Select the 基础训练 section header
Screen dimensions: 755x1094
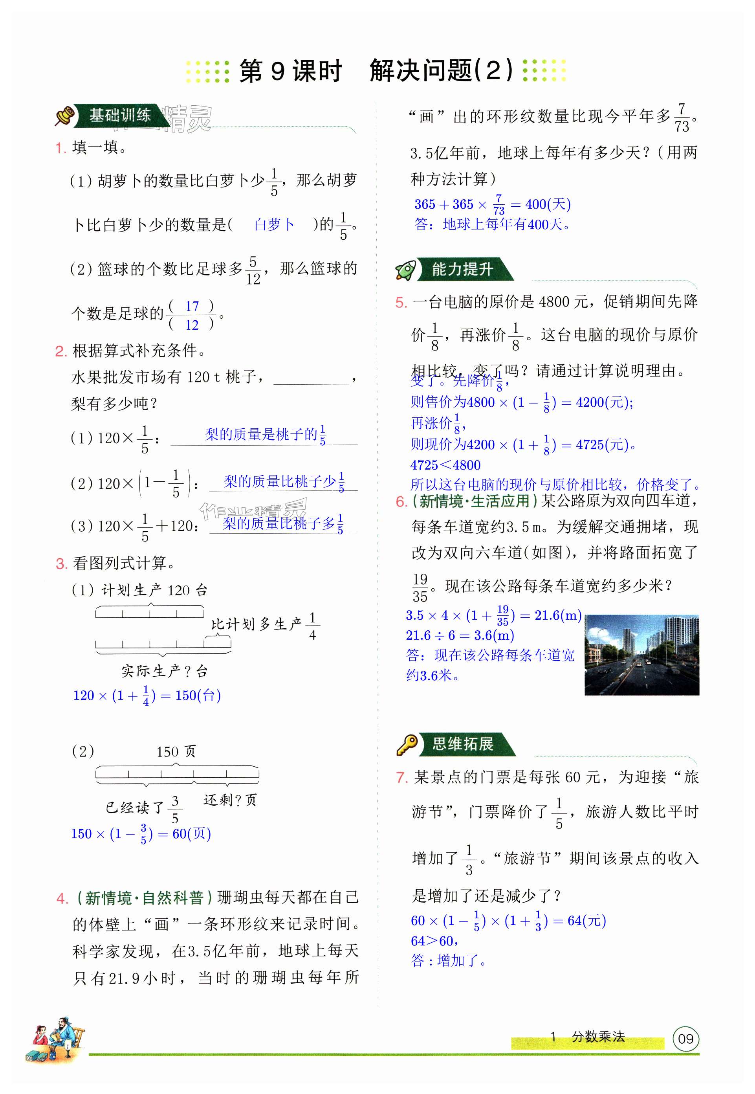click(120, 116)
